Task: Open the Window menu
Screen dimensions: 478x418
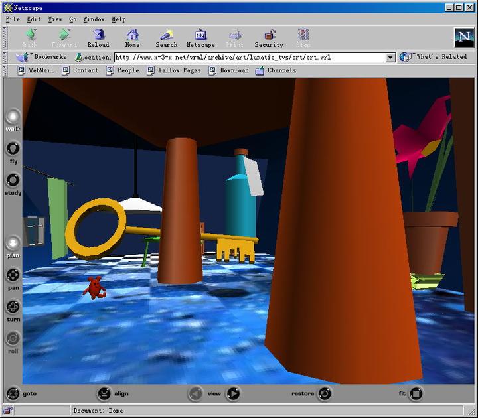Action: 93,19
